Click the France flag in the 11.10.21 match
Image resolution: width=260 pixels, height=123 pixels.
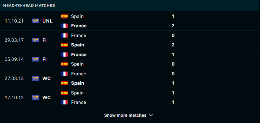pos(64,26)
